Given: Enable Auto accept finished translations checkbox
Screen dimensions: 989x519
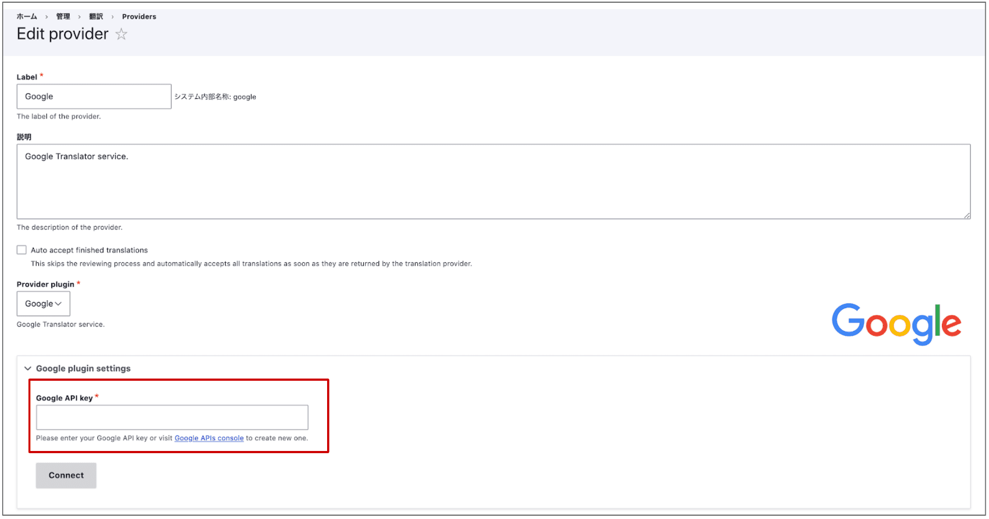Looking at the screenshot, I should click(x=21, y=250).
